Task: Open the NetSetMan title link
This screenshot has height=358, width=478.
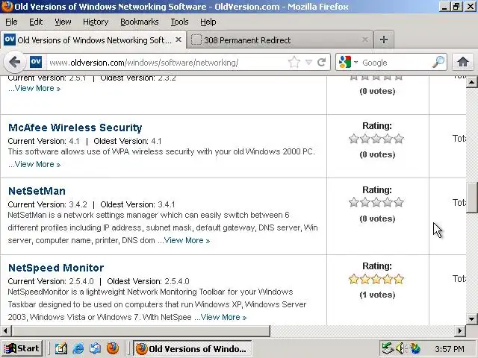Action: [37, 191]
